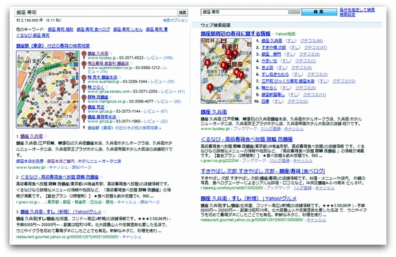396x257 pixels.
Task: Open right result ぐるなび - 高級寿司食べ放題 title
Action: pos(247,139)
